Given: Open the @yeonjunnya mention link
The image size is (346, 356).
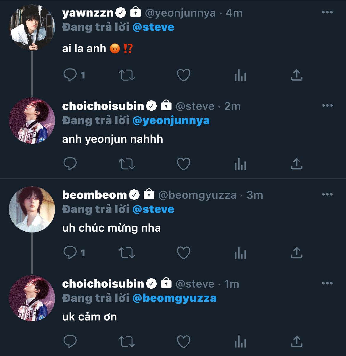Looking at the screenshot, I should coord(171,121).
